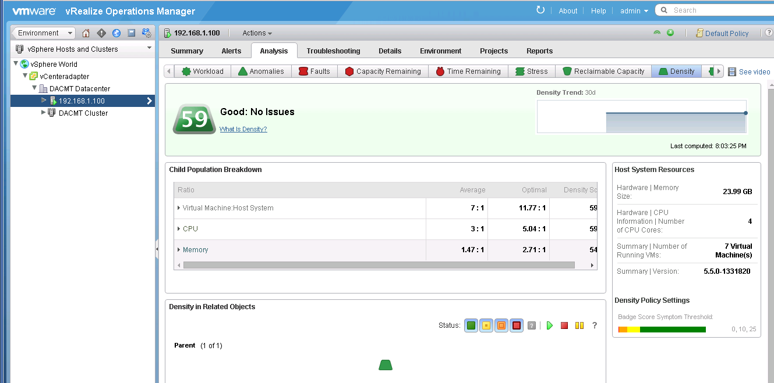This screenshot has height=383, width=774.
Task: Click the See video link
Action: click(755, 72)
